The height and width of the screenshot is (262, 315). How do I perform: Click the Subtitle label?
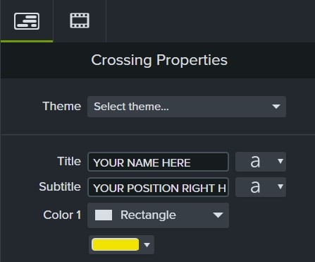[x=60, y=186]
